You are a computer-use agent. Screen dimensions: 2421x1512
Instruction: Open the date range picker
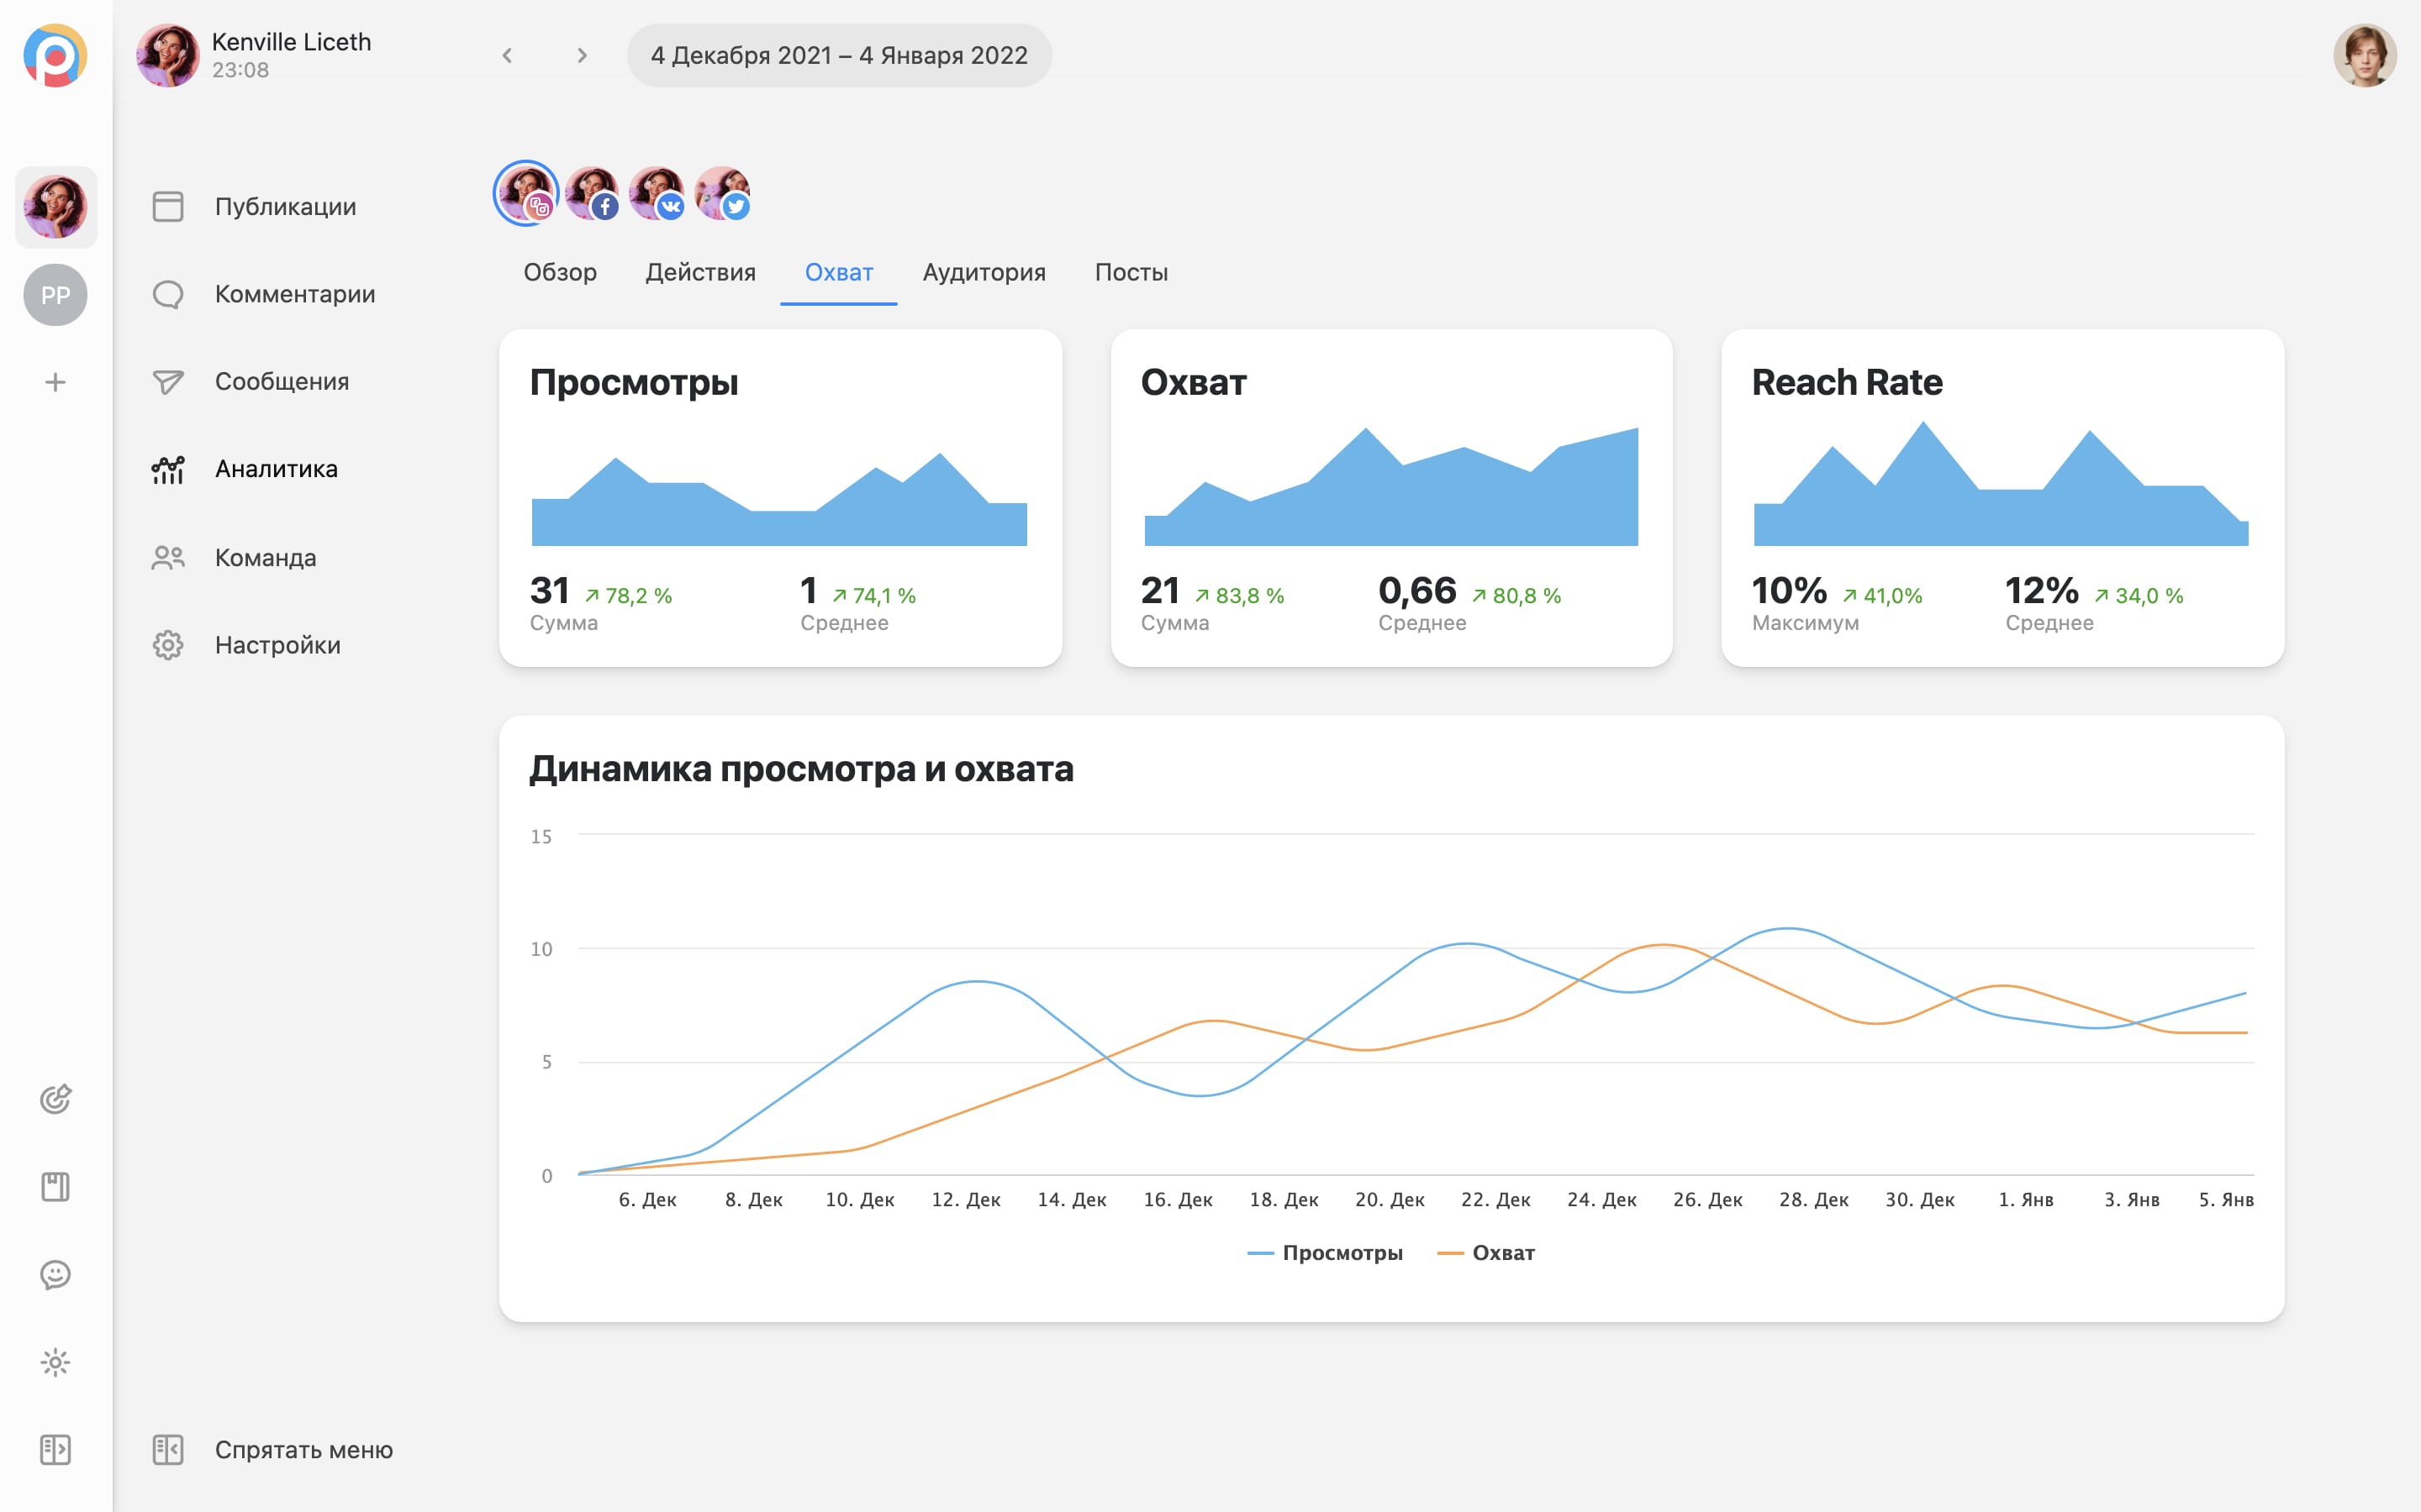coord(838,56)
